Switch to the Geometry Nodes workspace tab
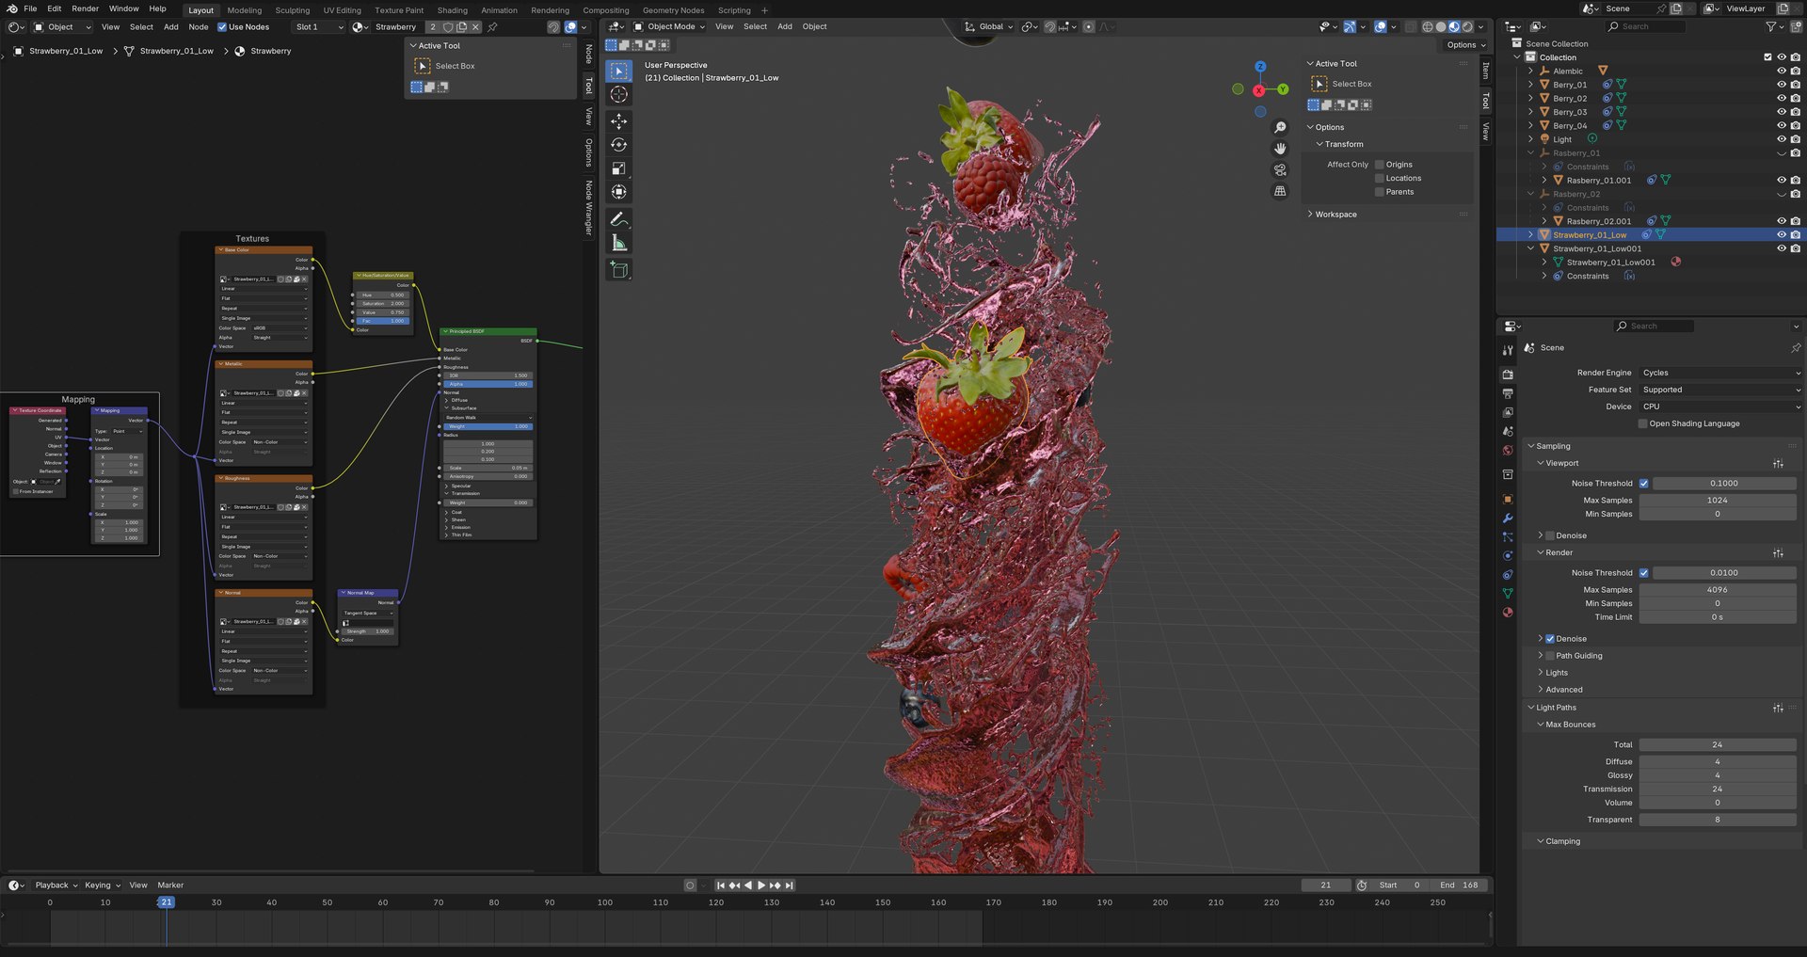This screenshot has height=957, width=1807. [673, 10]
